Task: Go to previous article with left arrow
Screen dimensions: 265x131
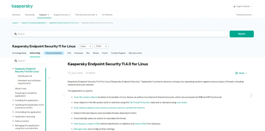Action: tap(64, 95)
